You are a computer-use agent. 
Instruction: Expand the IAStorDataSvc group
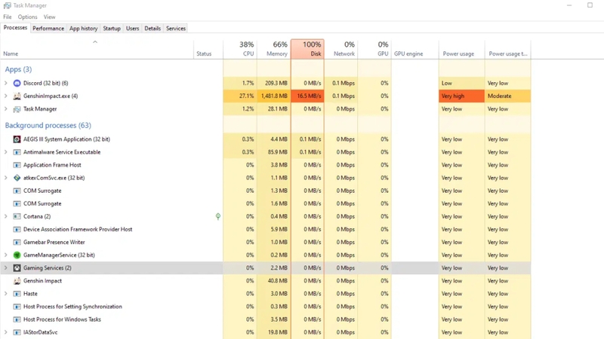6,332
